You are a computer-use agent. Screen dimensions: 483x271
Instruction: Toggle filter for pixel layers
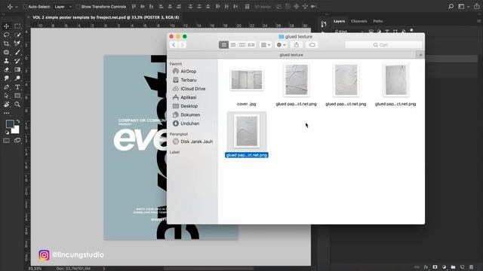[x=371, y=32]
